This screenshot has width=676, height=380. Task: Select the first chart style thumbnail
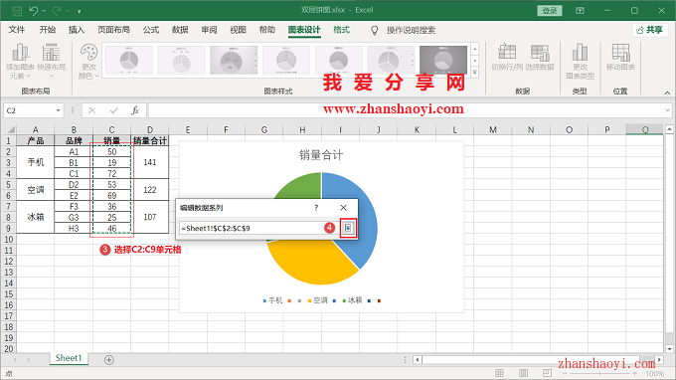point(129,60)
